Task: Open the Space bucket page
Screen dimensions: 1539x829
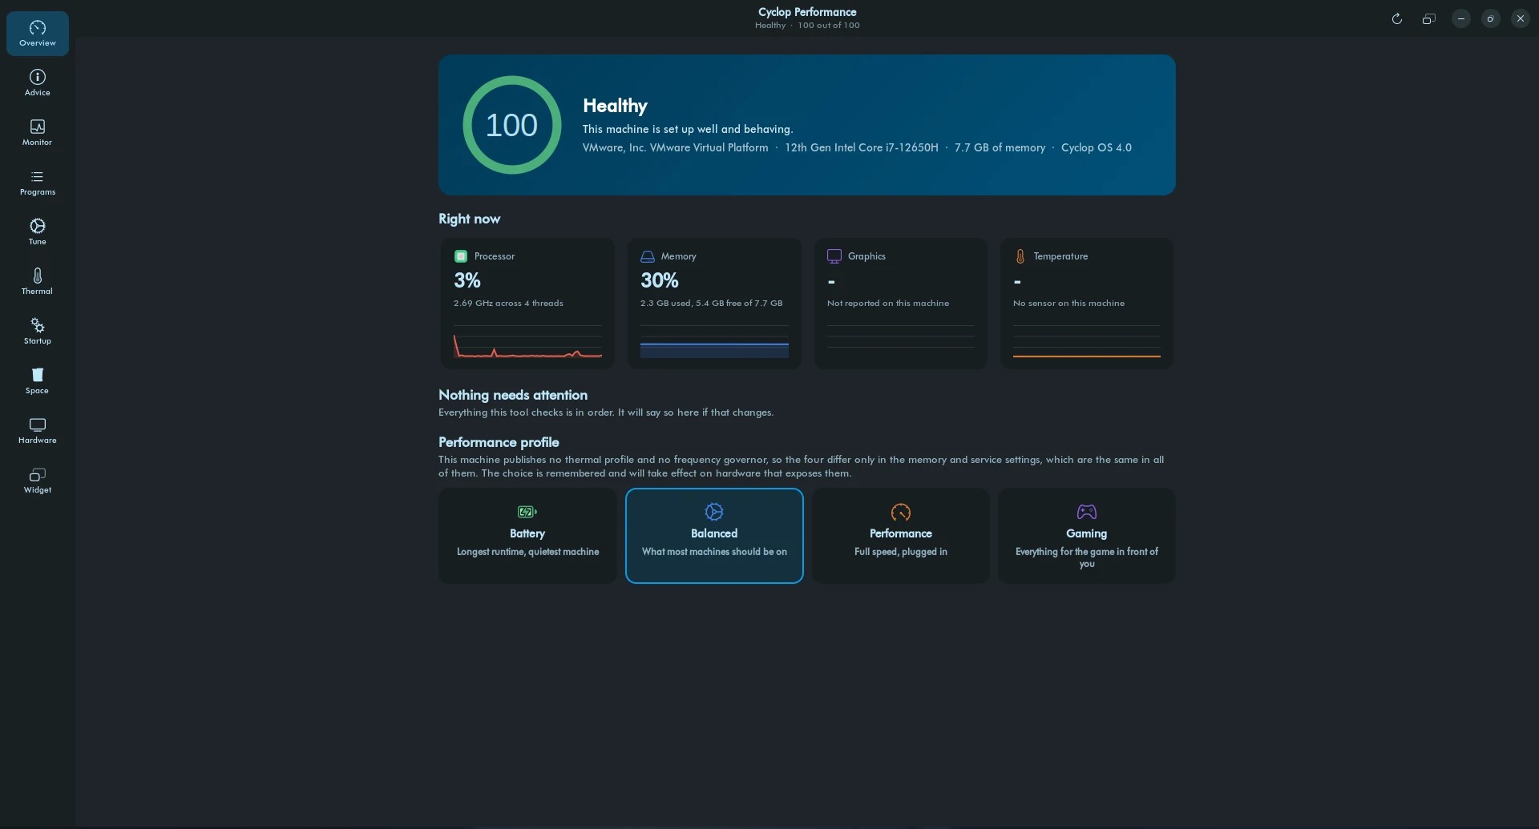Action: coord(37,381)
